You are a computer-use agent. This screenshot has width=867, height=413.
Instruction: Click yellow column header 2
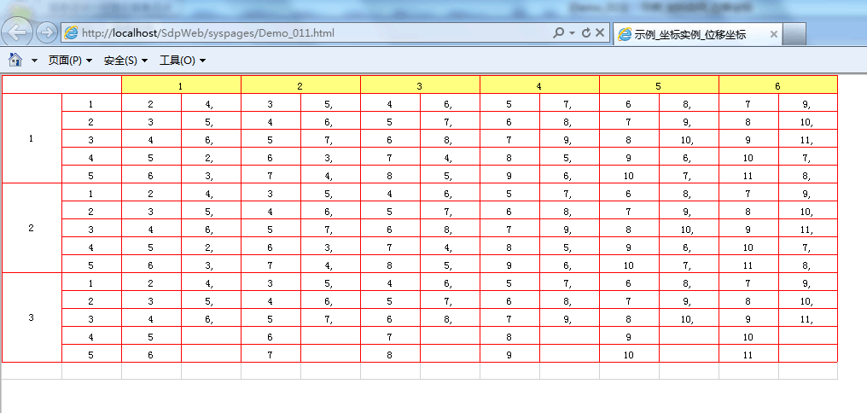click(x=300, y=85)
